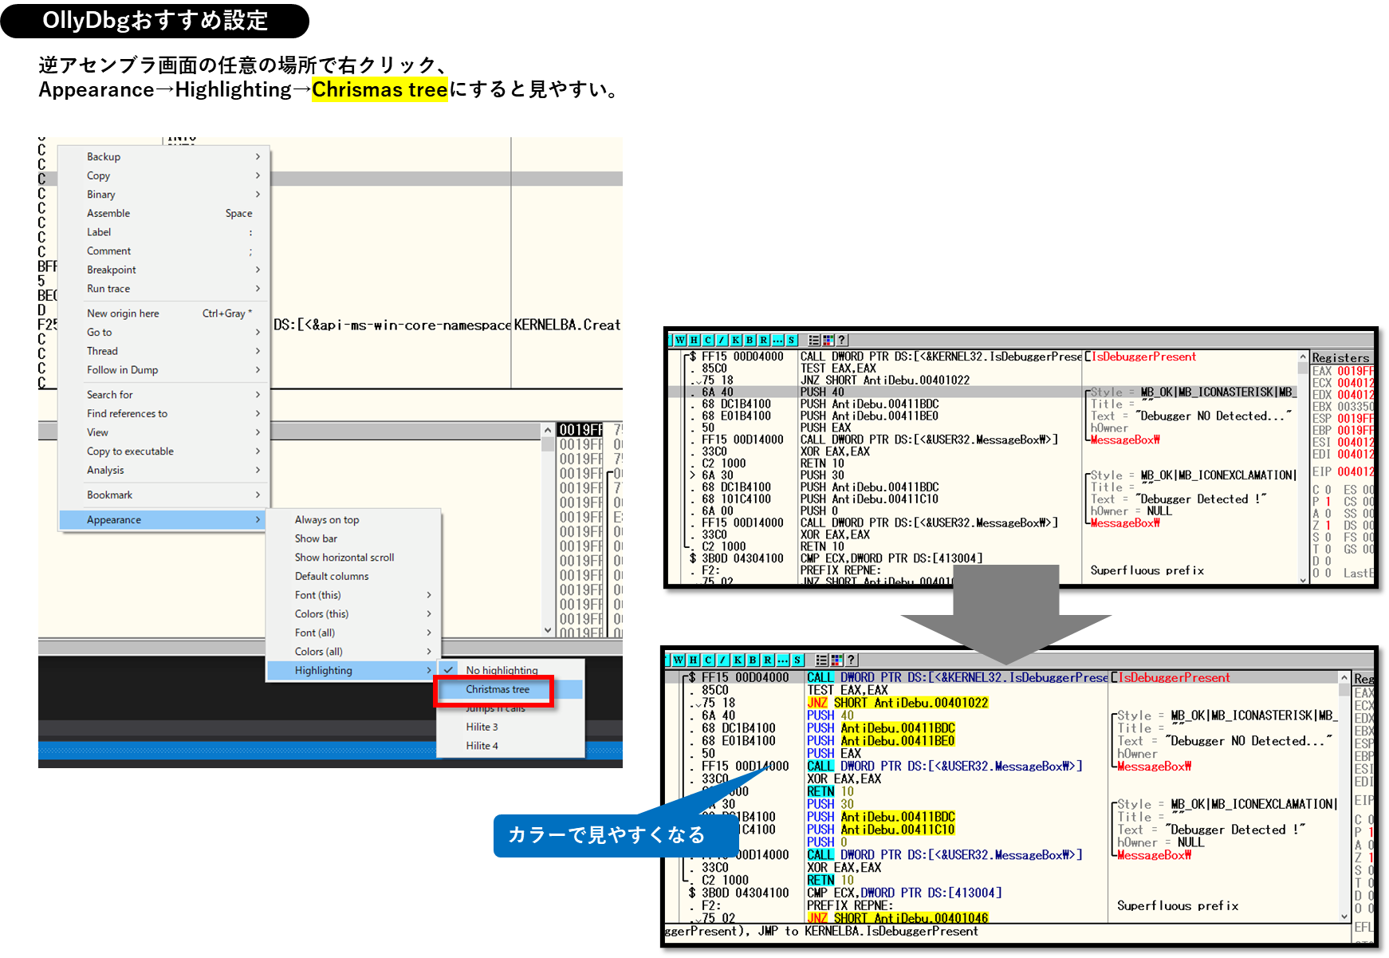Click scroll-up arrow of stack pane scrollbar
The height and width of the screenshot is (958, 1389).
[x=548, y=431]
